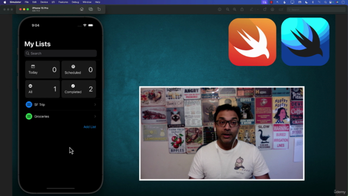Tap the Add List link

[x=90, y=127]
